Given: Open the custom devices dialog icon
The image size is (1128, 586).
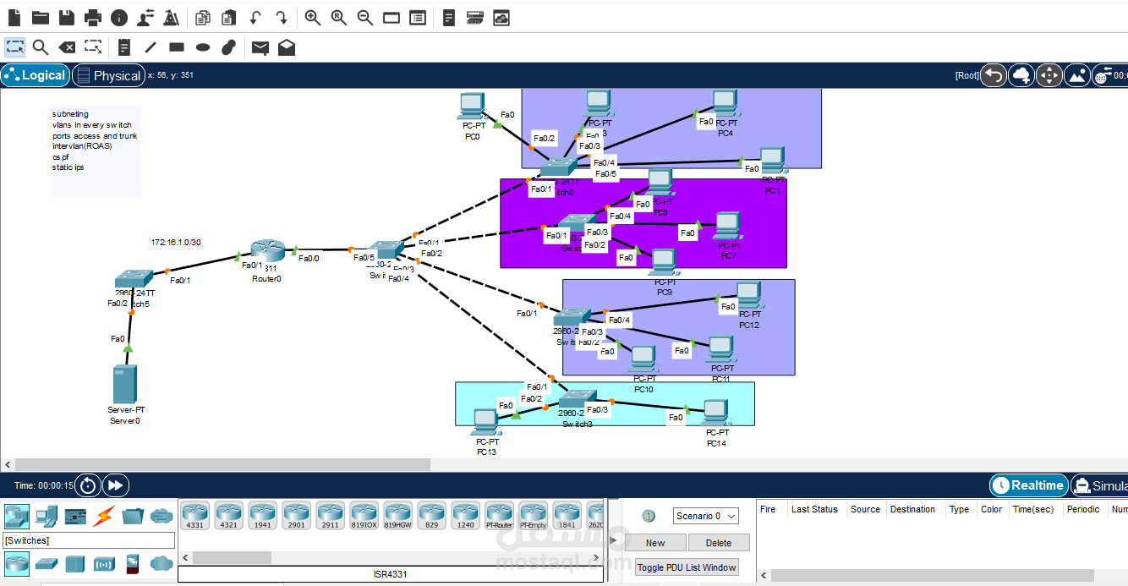Looking at the screenshot, I should pyautogui.click(x=417, y=17).
